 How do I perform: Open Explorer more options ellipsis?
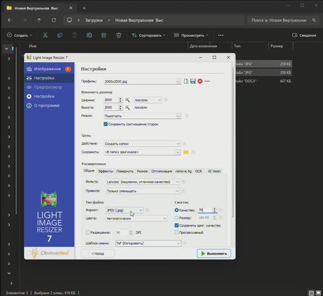click(x=221, y=35)
